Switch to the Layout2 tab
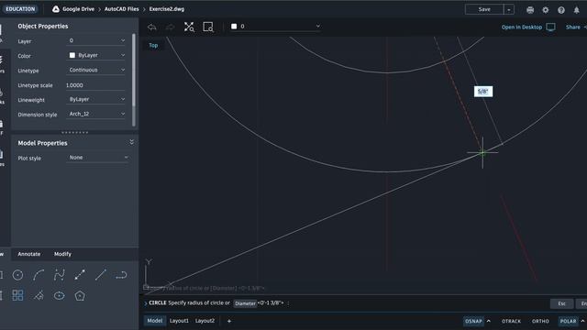The image size is (587, 330). click(205, 321)
